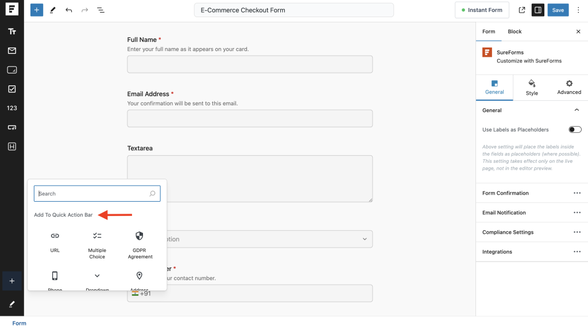Click the Redo arrow icon
This screenshot has width=588, height=330.
pyautogui.click(x=84, y=10)
